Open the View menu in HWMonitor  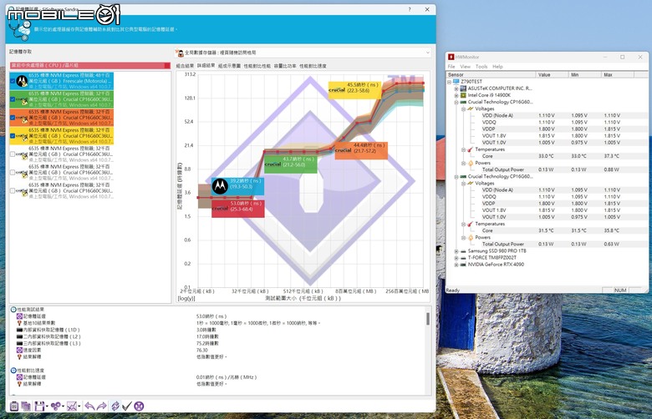466,67
